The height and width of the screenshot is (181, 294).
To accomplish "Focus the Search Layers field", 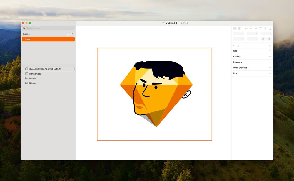I will pyautogui.click(x=49, y=28).
